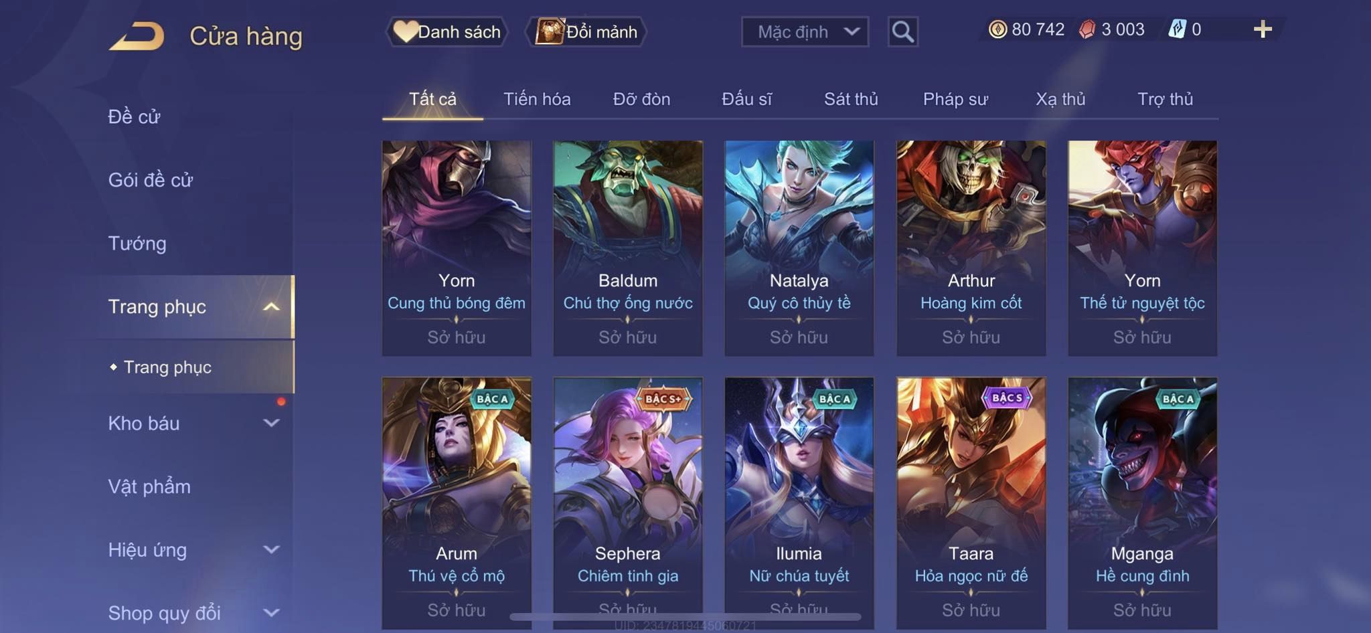Image resolution: width=1371 pixels, height=633 pixels.
Task: Open the Mặc định sort dropdown
Action: (x=805, y=31)
